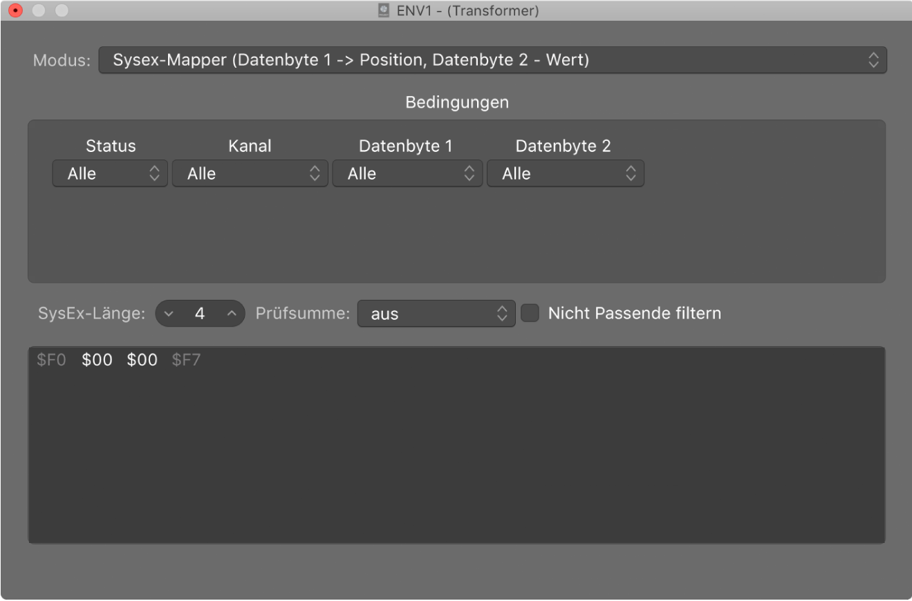Edit the second $00 data byte
The image size is (912, 601).
(141, 359)
